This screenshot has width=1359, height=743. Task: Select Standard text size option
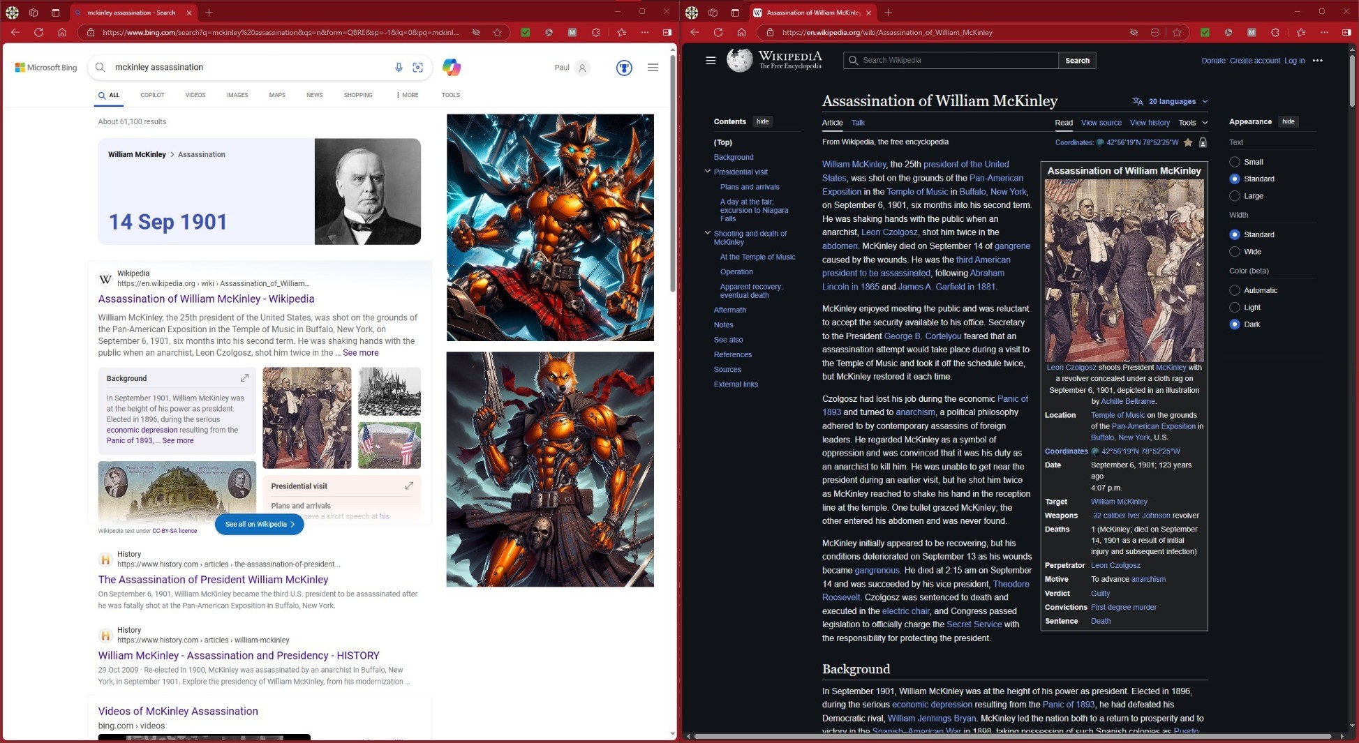pos(1234,179)
